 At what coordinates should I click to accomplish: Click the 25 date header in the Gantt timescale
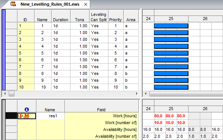[171, 19]
